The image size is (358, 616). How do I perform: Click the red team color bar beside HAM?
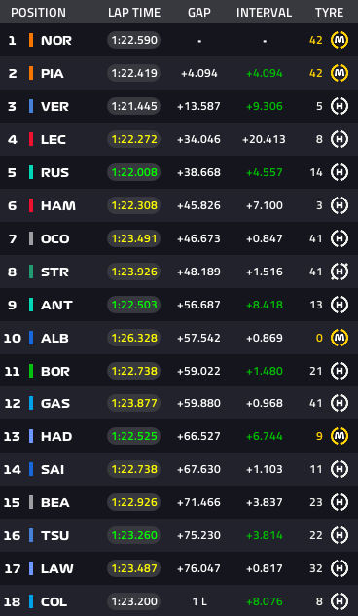31,205
